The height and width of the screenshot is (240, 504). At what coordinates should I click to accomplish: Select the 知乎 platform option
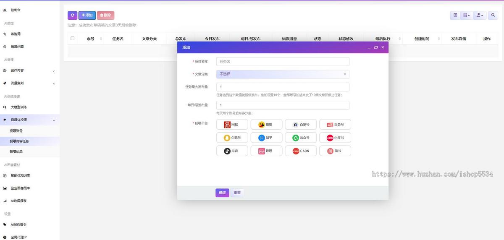[266, 138]
